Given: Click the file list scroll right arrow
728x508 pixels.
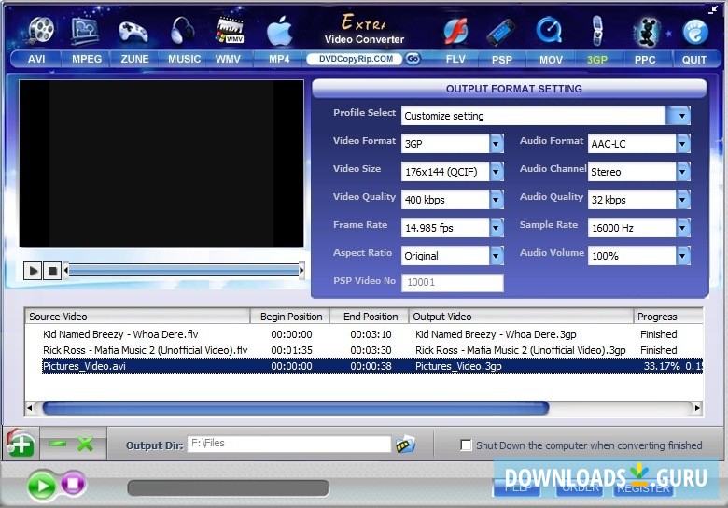Looking at the screenshot, I should (x=697, y=408).
